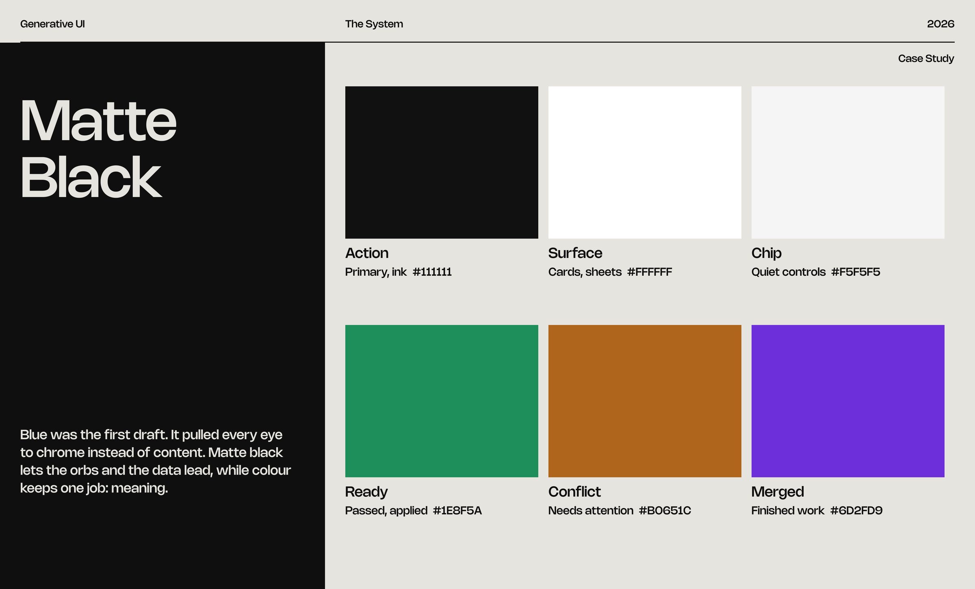Click the 'Conflict' swatch heading

pos(574,492)
